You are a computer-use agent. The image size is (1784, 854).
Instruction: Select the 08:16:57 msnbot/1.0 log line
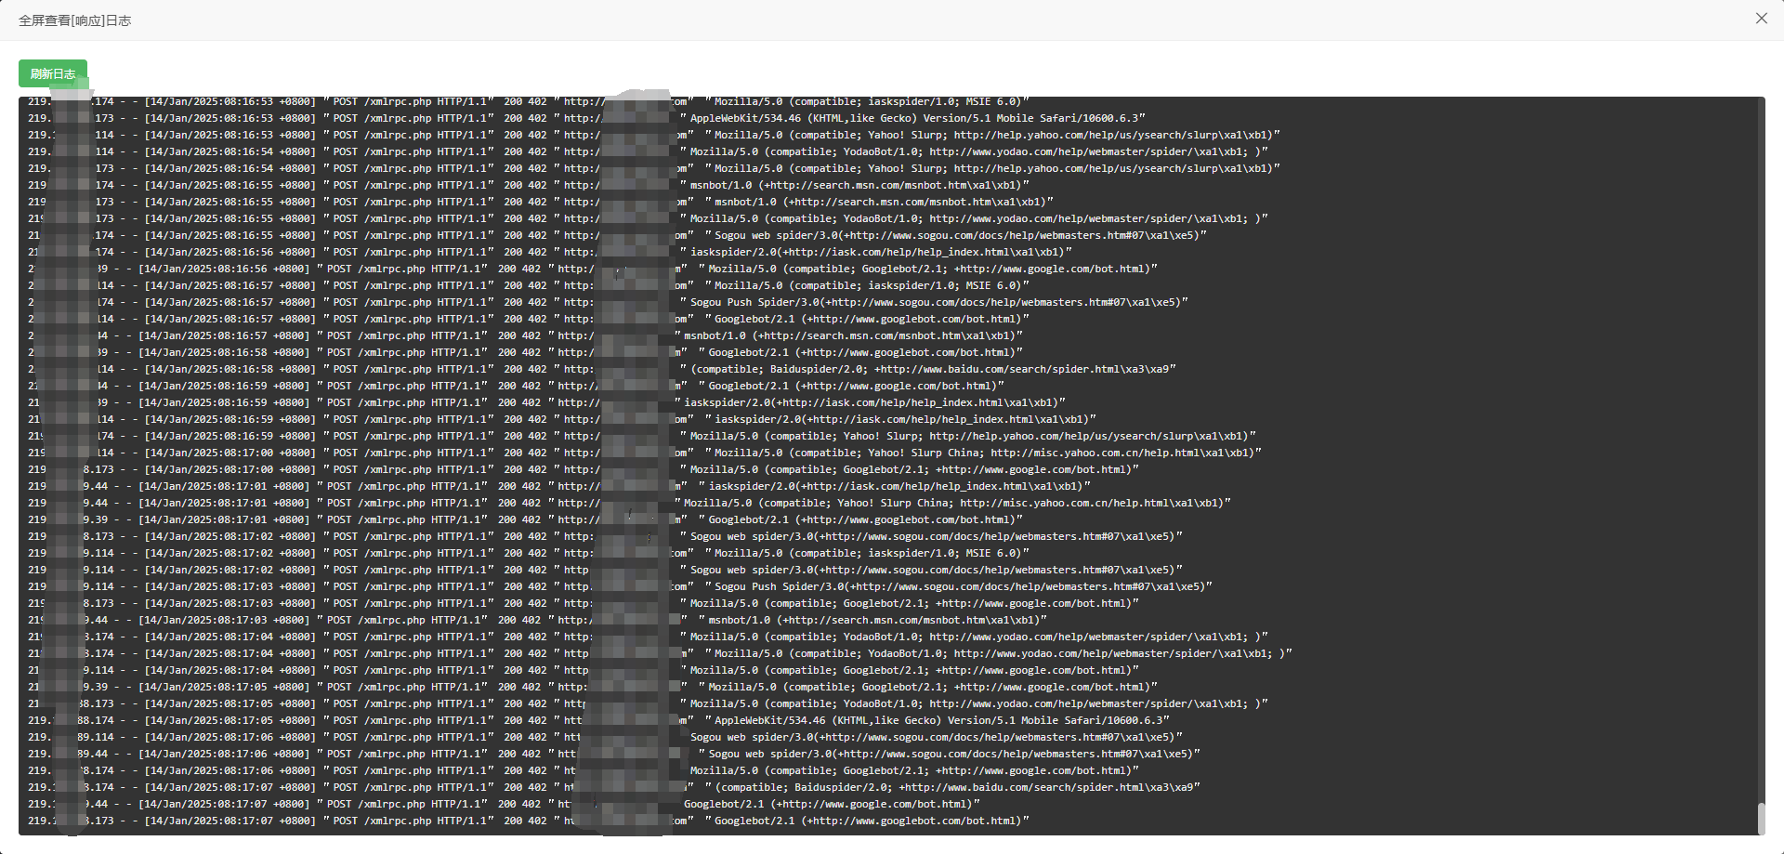[x=525, y=335]
